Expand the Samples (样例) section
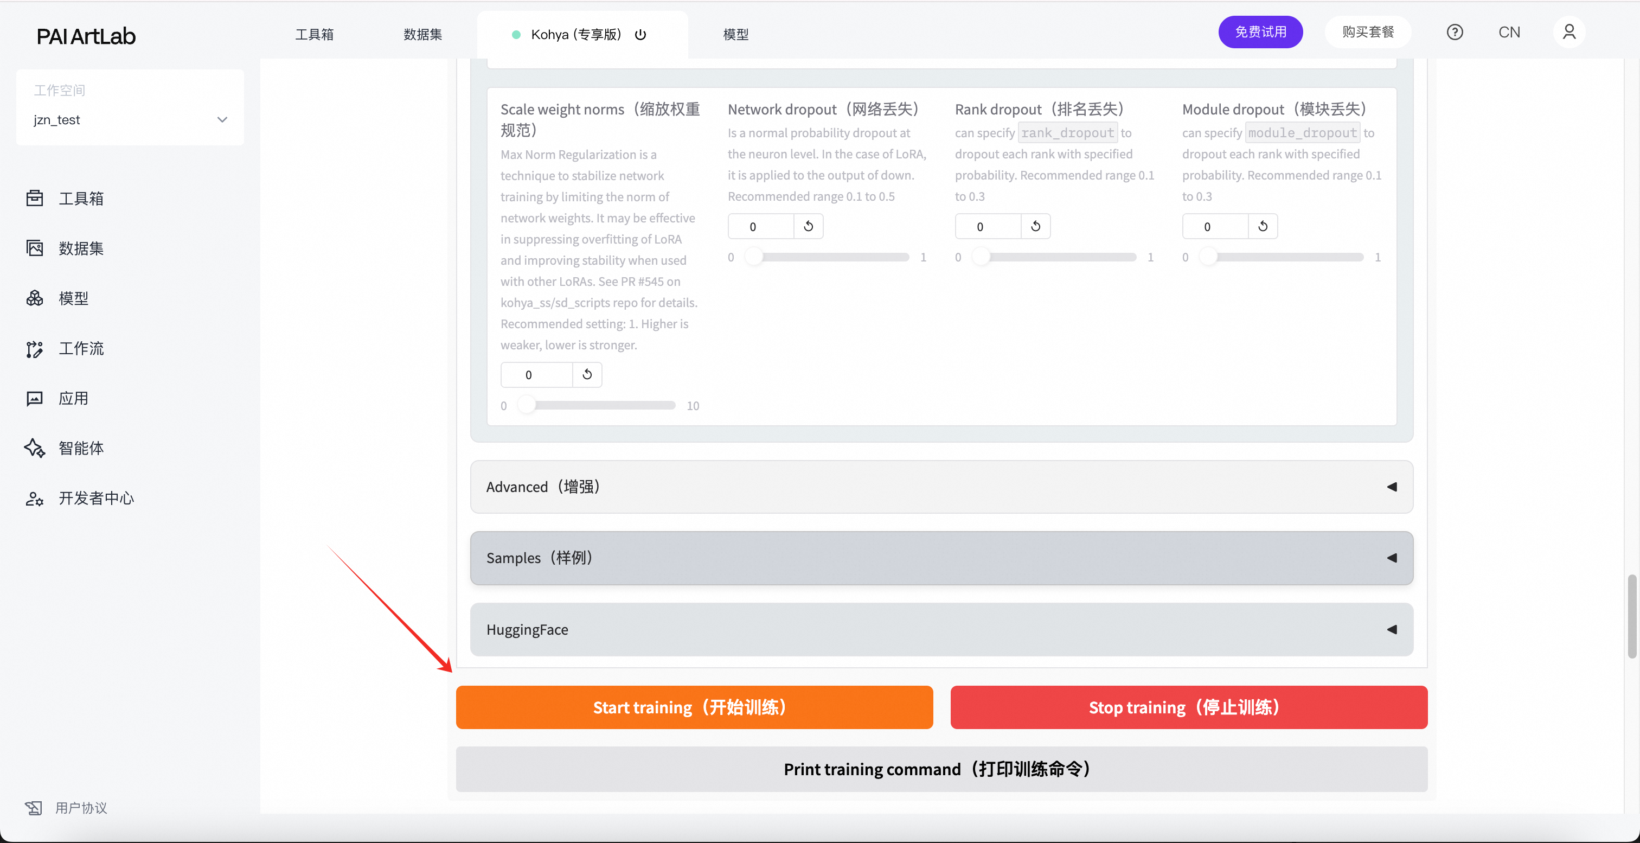1640x843 pixels. click(941, 558)
